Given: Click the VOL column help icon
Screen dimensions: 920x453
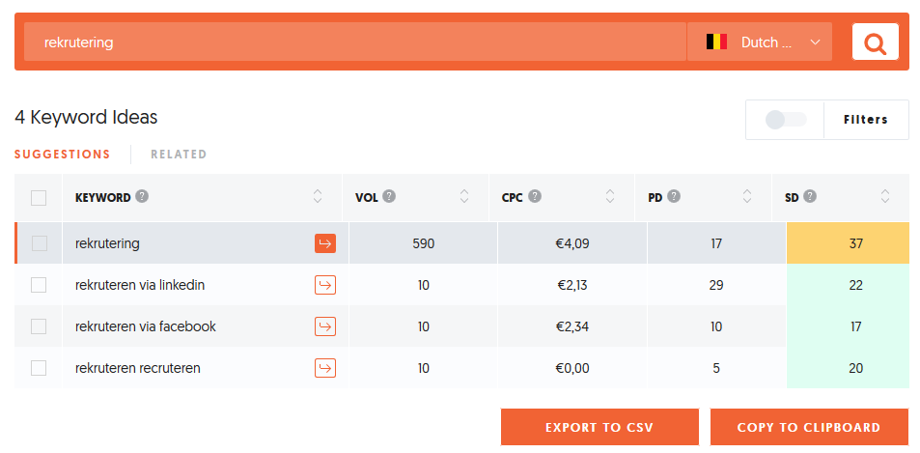Looking at the screenshot, I should coord(389,197).
